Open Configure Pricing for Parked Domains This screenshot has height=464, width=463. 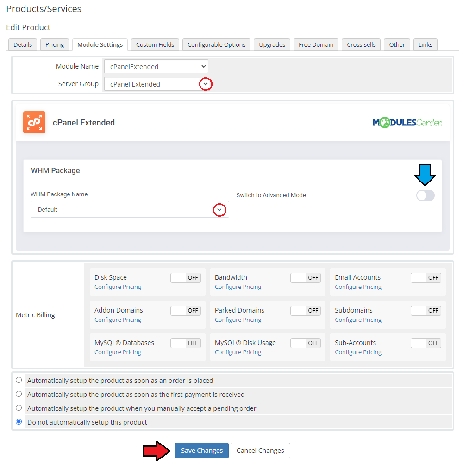pyautogui.click(x=238, y=320)
